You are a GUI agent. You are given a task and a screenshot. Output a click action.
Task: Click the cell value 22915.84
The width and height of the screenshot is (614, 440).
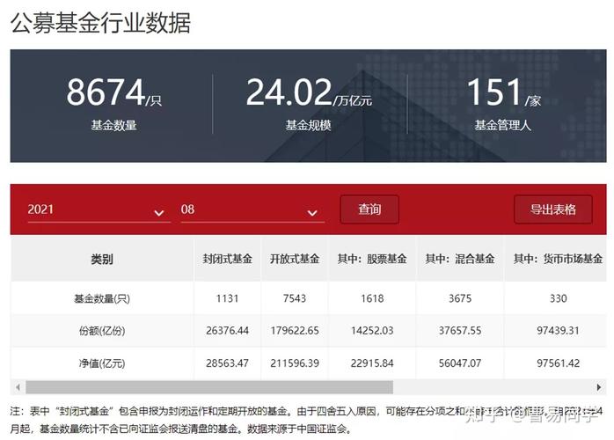tap(372, 363)
